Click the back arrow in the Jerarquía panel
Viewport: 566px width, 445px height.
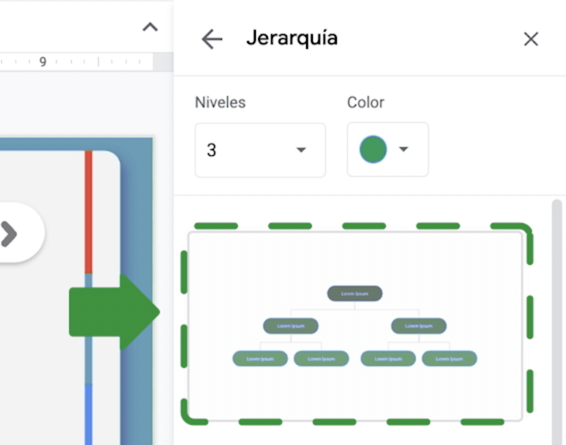click(x=211, y=39)
